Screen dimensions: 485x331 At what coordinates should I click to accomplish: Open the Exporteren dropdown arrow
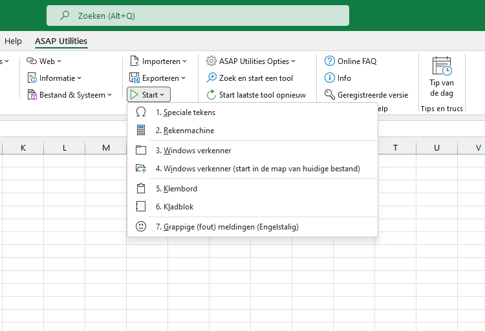point(184,78)
